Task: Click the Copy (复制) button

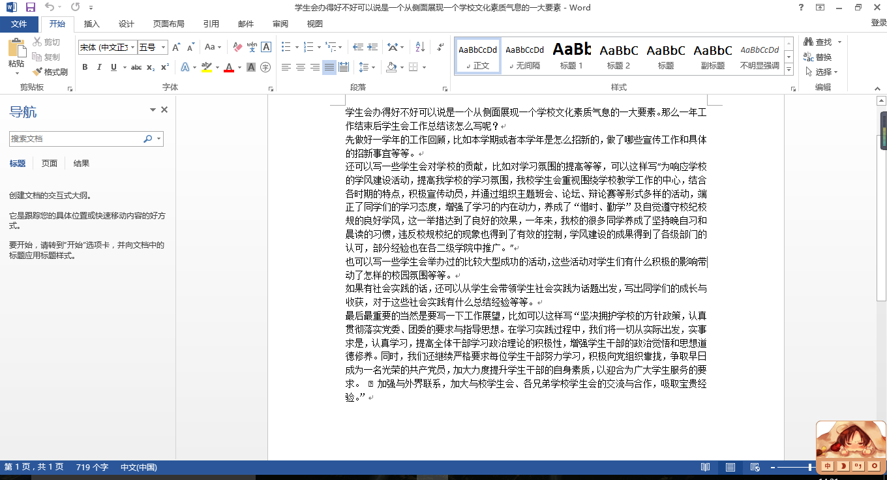Action: tap(47, 57)
